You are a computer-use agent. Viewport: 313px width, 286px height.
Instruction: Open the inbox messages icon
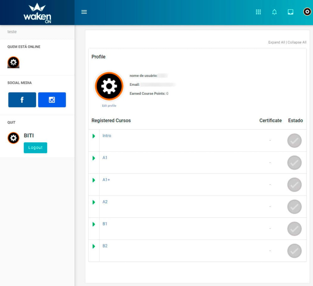pos(291,12)
